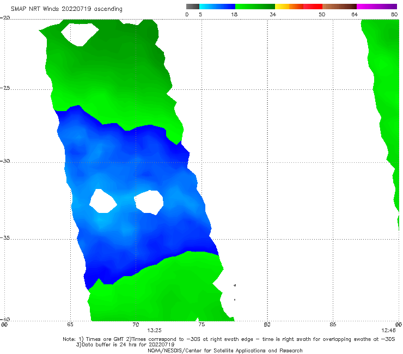Click the '-20' latitude axis label
The width and height of the screenshot is (403, 354).
point(5,18)
